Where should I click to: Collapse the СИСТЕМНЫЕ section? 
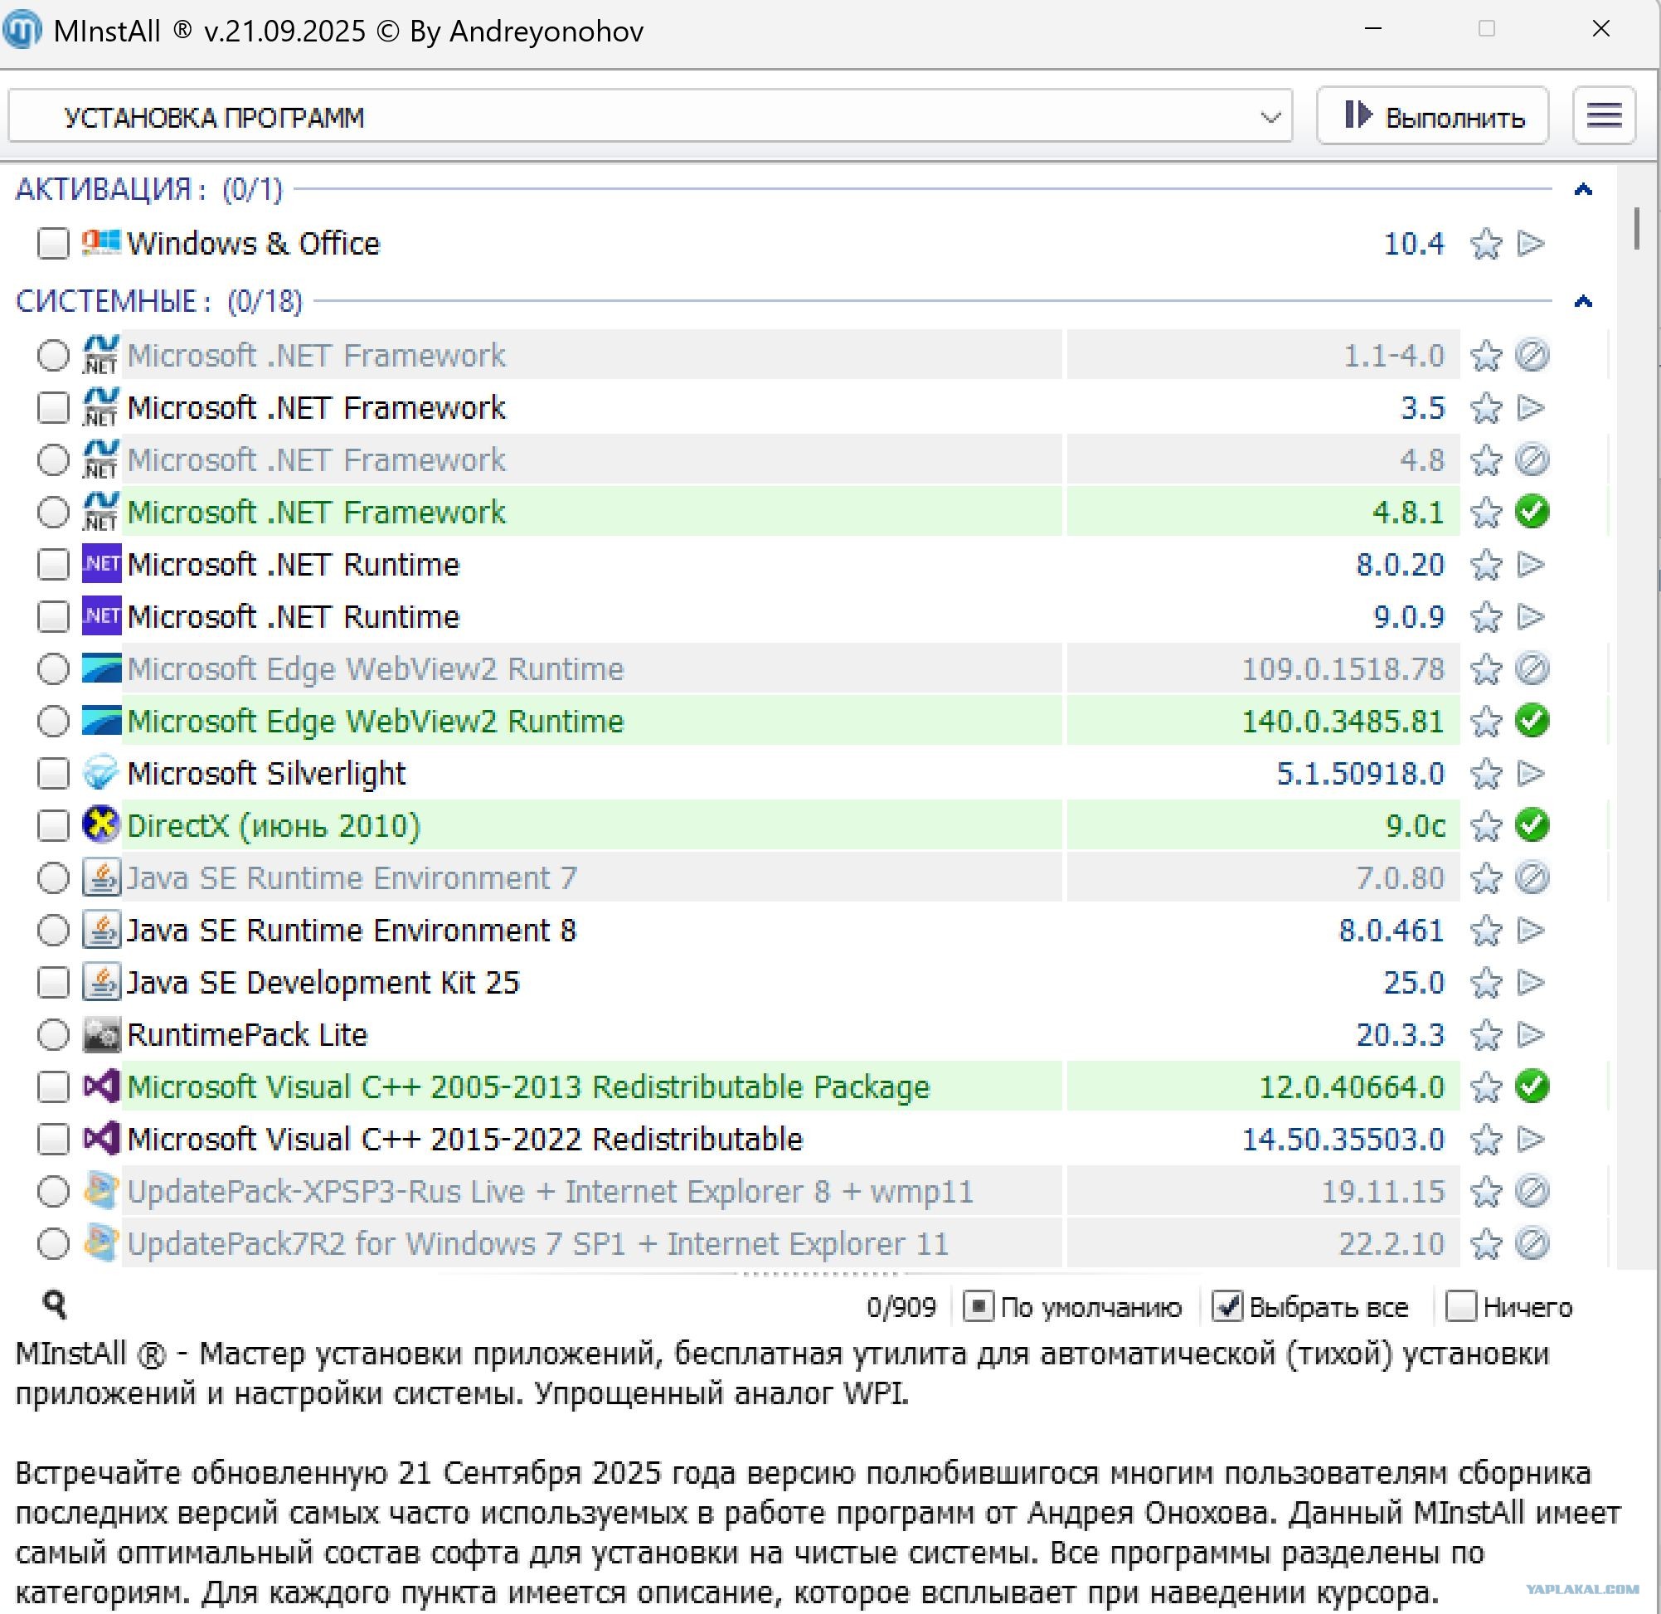tap(1583, 302)
